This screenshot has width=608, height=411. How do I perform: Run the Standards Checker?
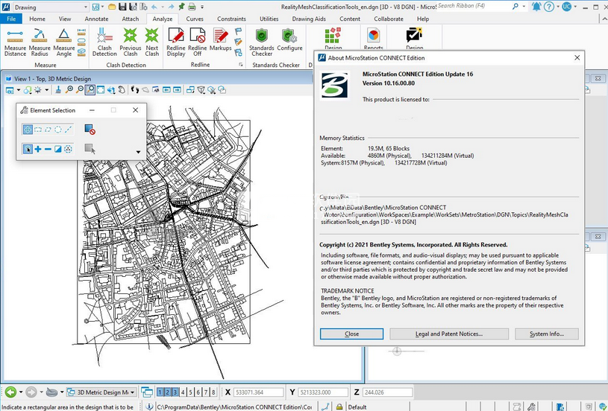262,42
